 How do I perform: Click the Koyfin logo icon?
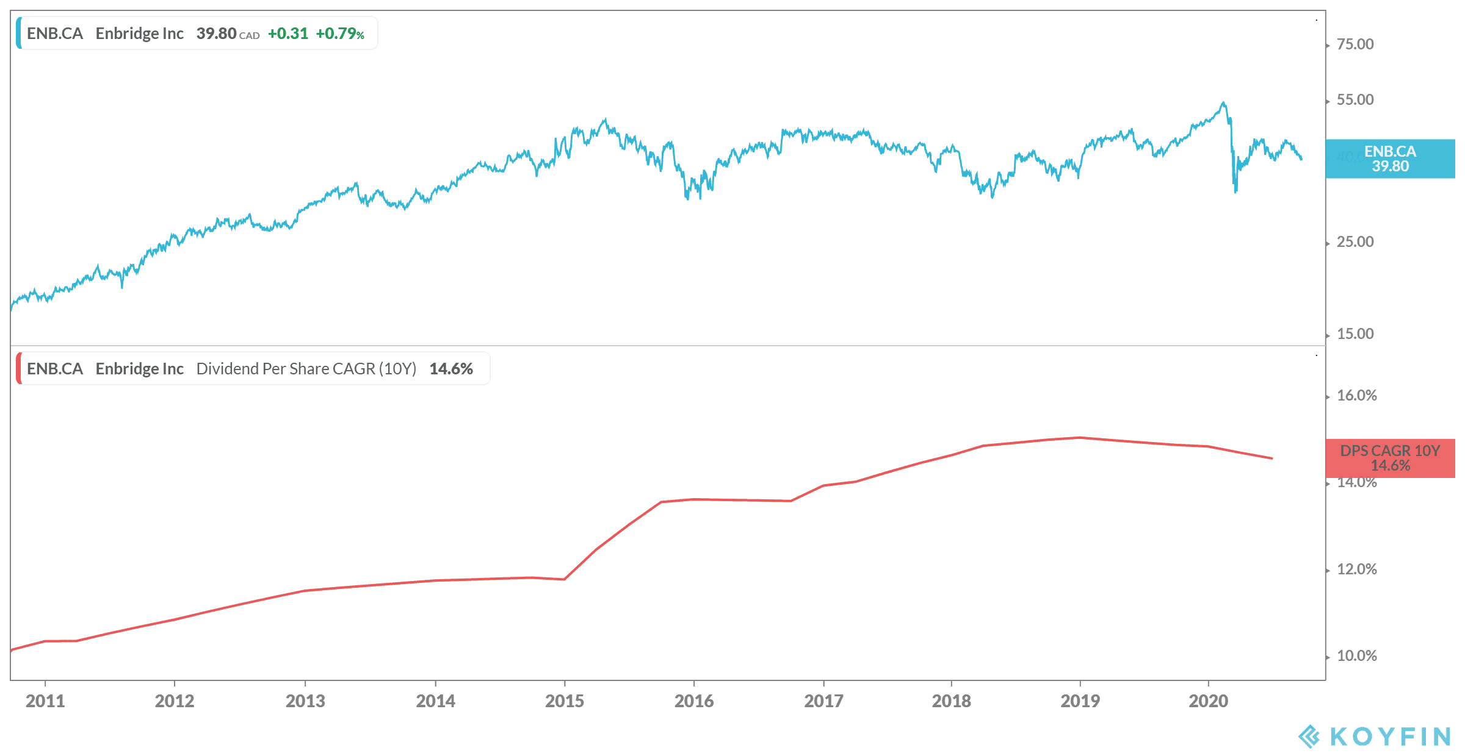1309,736
